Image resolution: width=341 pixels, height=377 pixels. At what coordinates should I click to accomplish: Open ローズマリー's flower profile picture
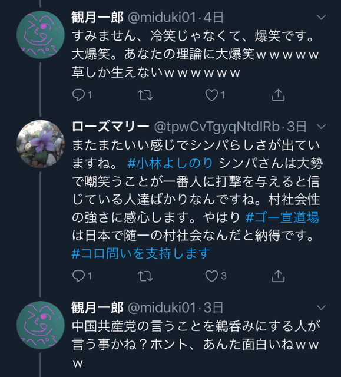pos(41,144)
